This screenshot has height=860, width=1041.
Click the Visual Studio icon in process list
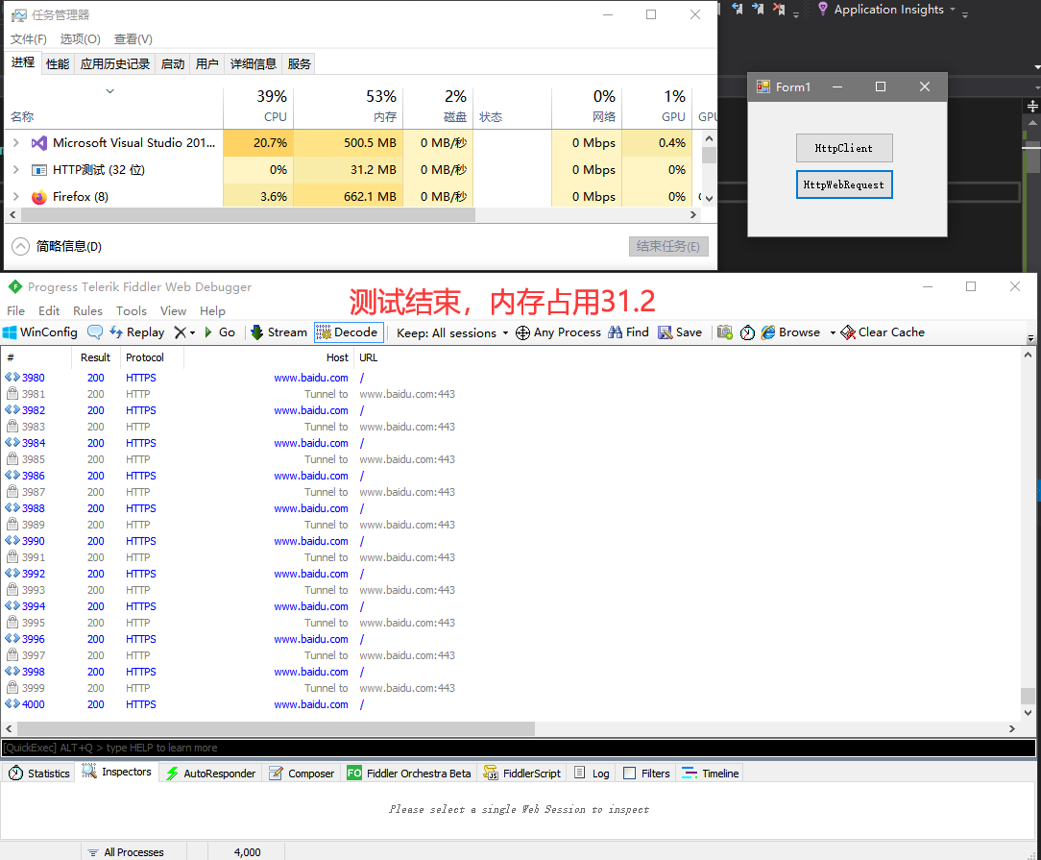(39, 143)
